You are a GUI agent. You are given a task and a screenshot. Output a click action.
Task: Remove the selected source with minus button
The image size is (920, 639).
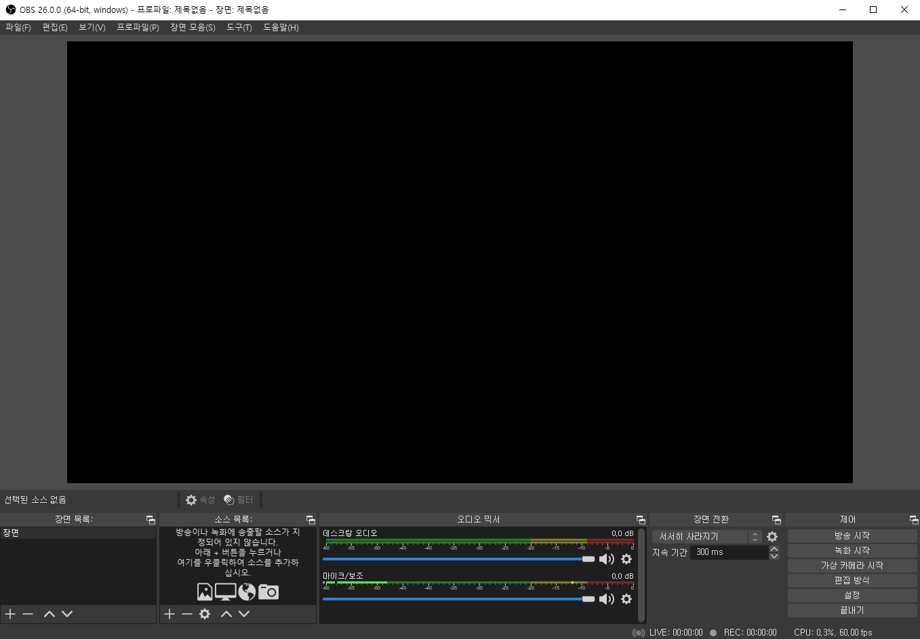(x=187, y=614)
